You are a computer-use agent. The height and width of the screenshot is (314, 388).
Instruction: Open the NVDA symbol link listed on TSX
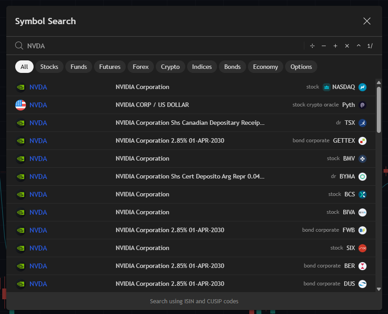38,123
